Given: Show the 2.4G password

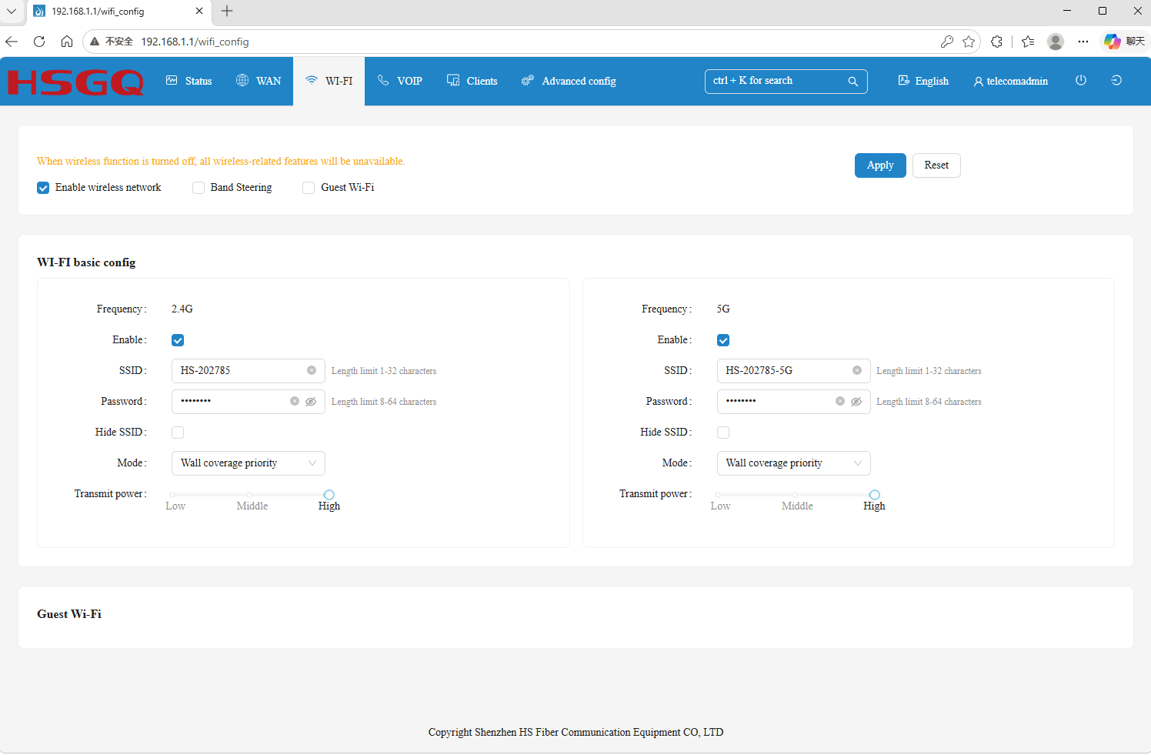Looking at the screenshot, I should point(311,401).
